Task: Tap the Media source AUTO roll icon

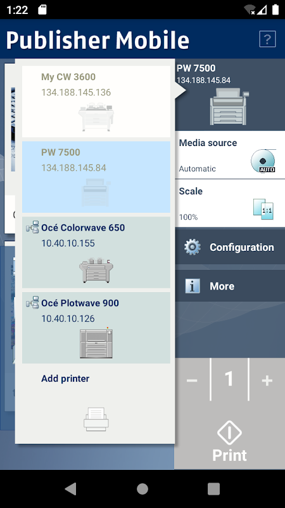Action: [x=263, y=161]
